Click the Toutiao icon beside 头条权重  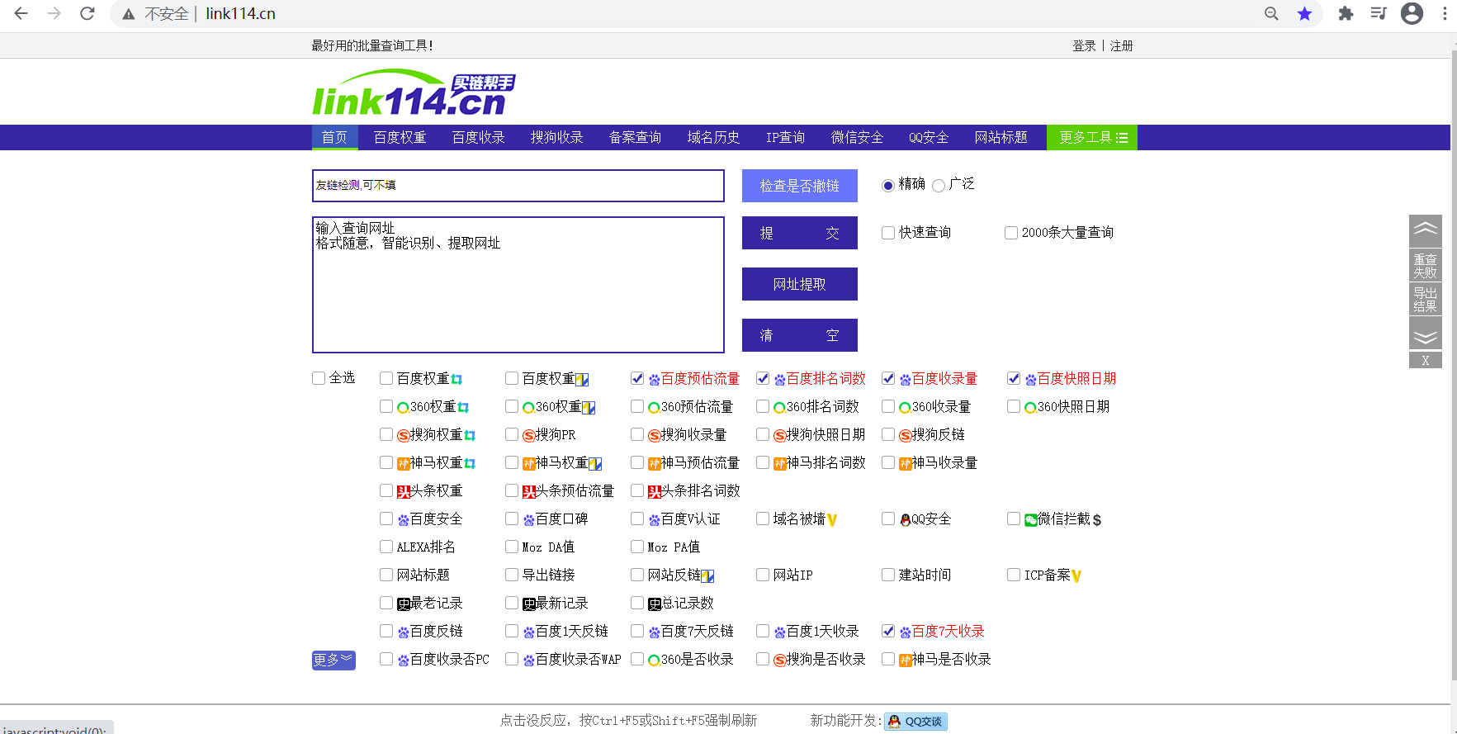[404, 492]
